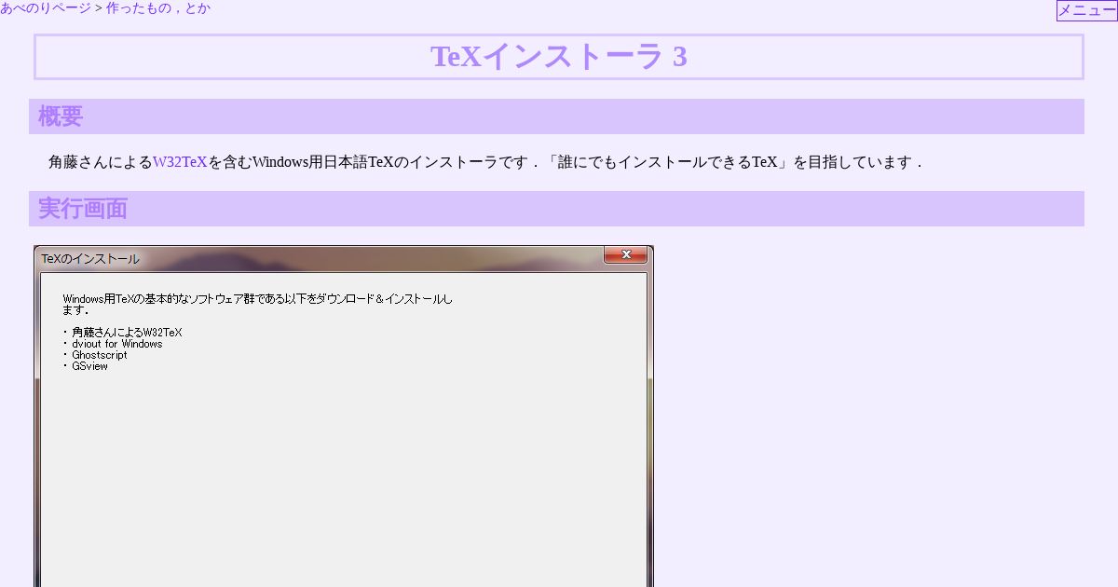The image size is (1118, 587).
Task: Open the あべのりページ breadcrumb link
Action: [x=46, y=8]
